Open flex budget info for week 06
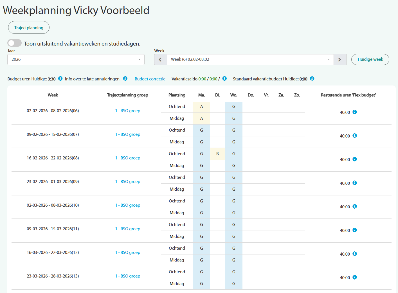This screenshot has height=293, width=398. (355, 112)
